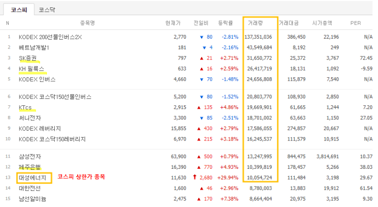This screenshot has height=207, width=378.
Task: Click the 8,664,404 volume value
Action: 261,199
